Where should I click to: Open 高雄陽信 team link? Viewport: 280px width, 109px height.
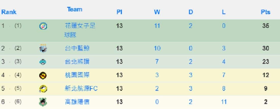point(77,102)
